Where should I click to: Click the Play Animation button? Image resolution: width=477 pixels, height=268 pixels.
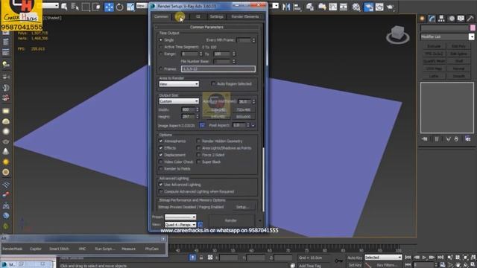coord(424,258)
